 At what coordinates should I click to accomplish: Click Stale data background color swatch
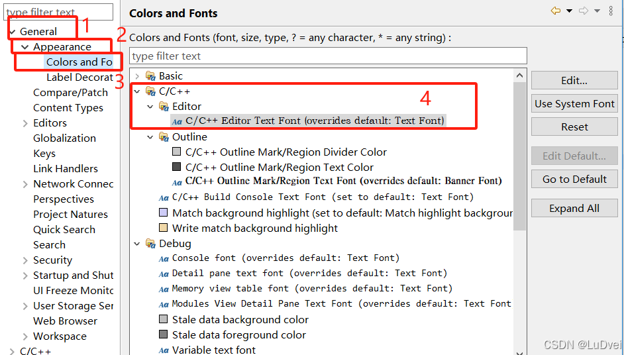click(x=163, y=319)
